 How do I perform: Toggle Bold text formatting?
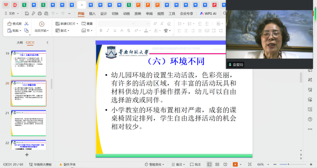point(101,30)
